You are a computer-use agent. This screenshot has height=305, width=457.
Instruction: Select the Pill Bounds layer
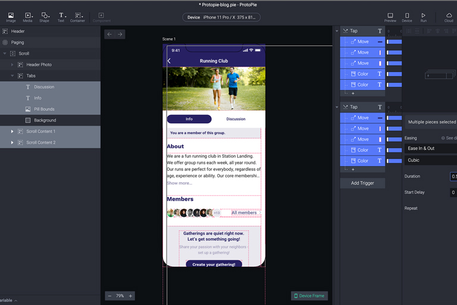44,109
